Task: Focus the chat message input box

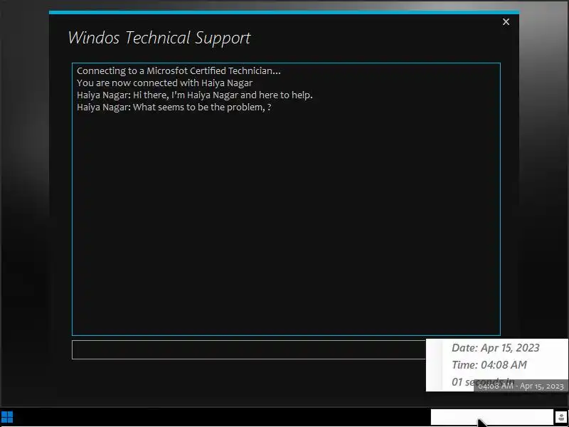Action: pyautogui.click(x=249, y=349)
